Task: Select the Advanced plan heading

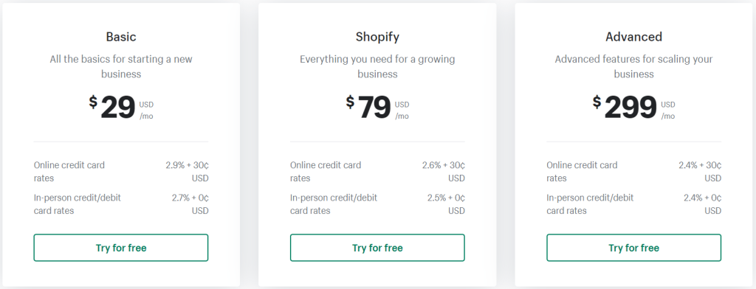Action: point(634,37)
